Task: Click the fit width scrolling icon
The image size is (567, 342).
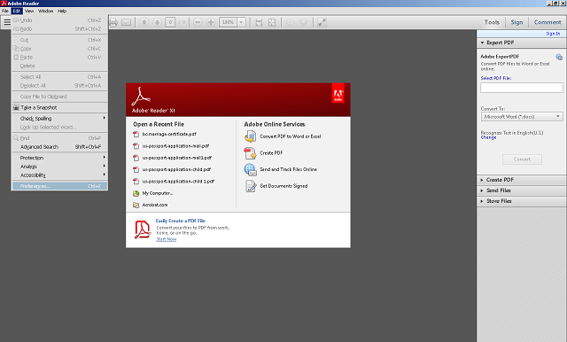Action: (x=259, y=22)
